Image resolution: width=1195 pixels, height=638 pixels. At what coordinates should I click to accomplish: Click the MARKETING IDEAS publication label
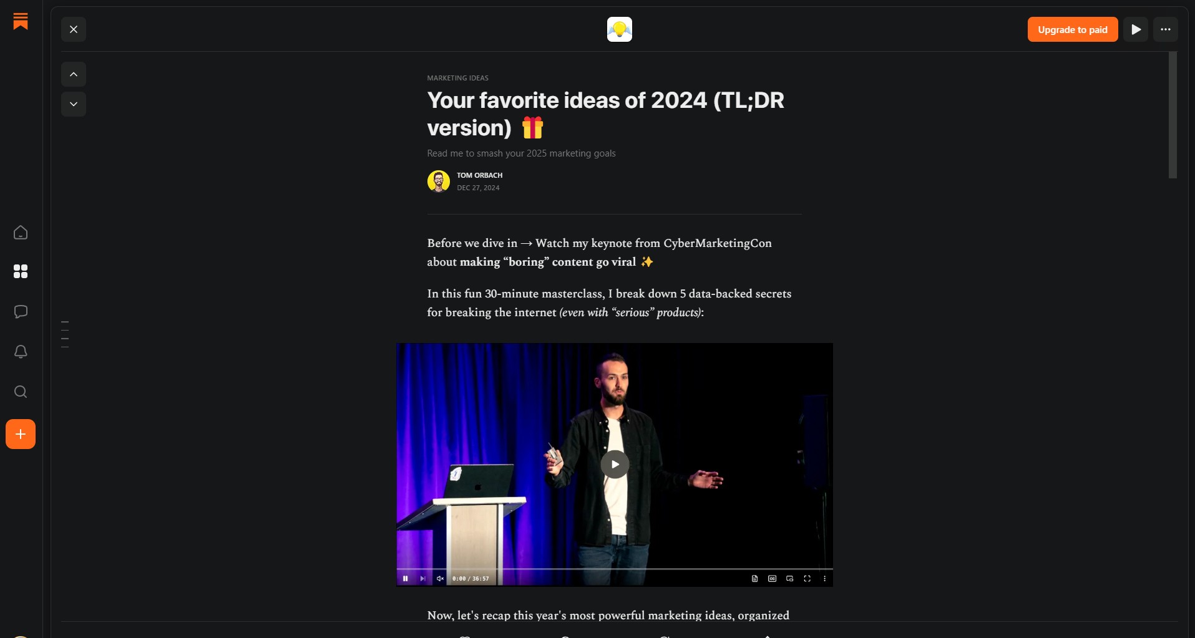[x=458, y=78]
